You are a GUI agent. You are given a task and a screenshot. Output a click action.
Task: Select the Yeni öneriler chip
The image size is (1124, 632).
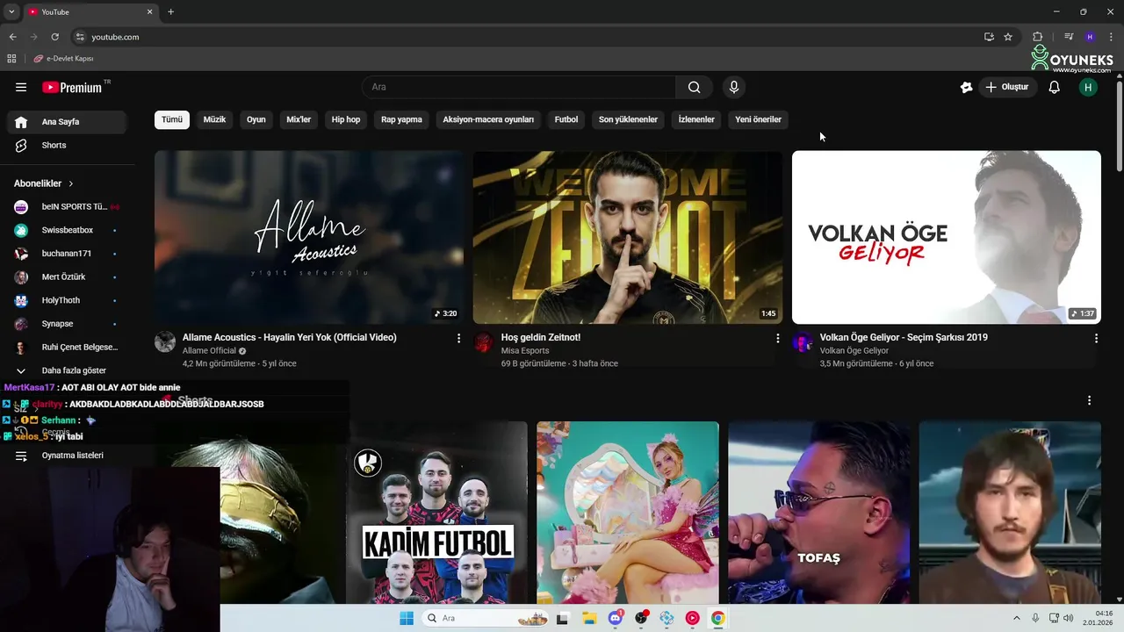coord(758,119)
